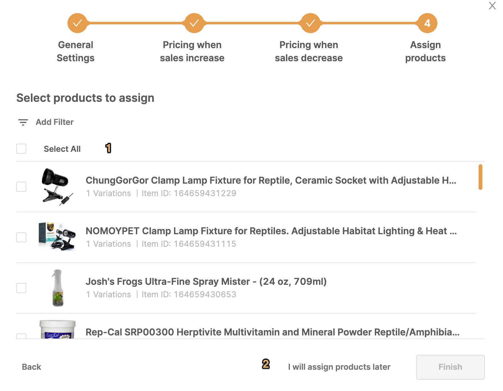The height and width of the screenshot is (391, 503).
Task: Tick the Select All checkbox
Action: (x=21, y=149)
